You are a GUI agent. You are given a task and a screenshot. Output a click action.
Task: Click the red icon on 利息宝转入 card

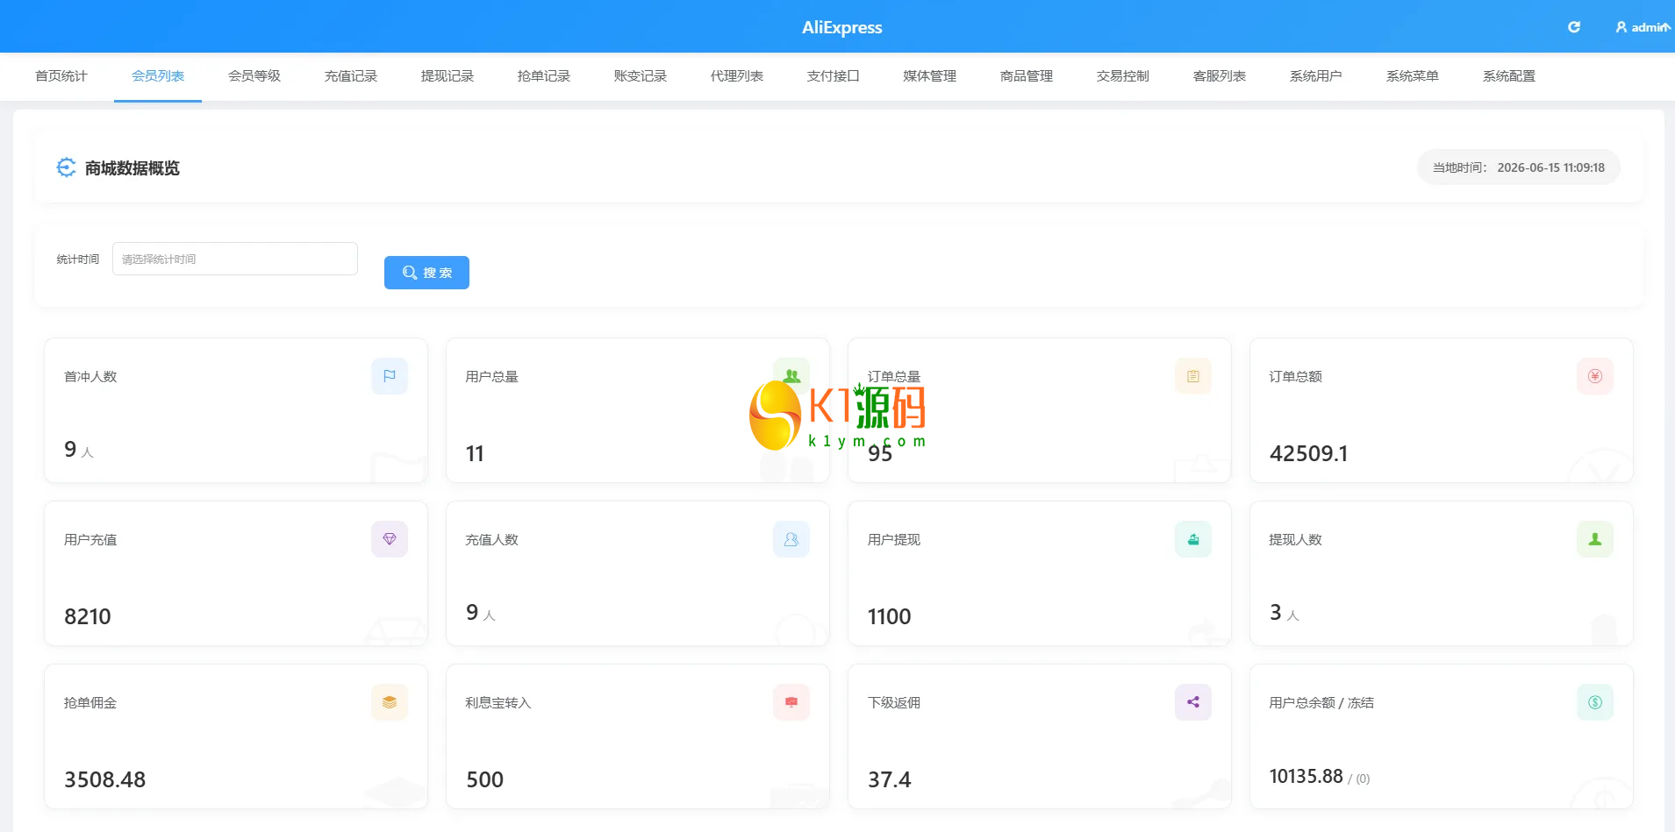(791, 702)
